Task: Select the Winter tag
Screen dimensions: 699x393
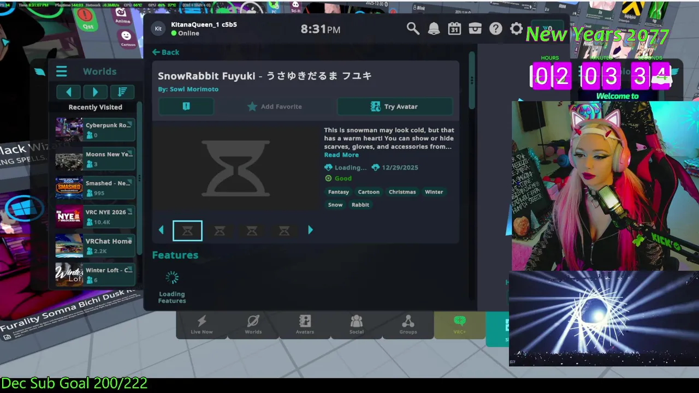Action: [434, 192]
